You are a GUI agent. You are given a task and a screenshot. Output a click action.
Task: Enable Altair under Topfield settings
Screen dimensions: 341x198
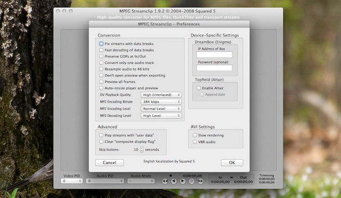click(199, 88)
